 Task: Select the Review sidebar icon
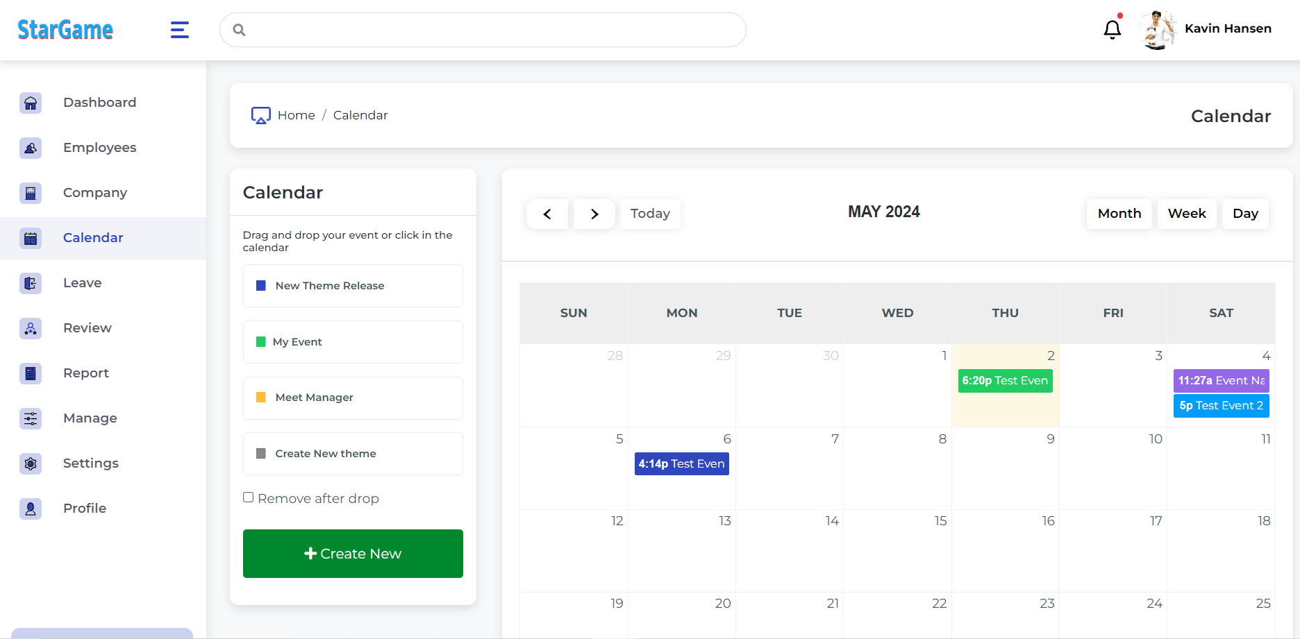[x=31, y=328]
